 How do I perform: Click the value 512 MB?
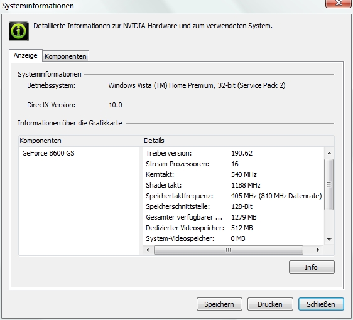pos(242,228)
